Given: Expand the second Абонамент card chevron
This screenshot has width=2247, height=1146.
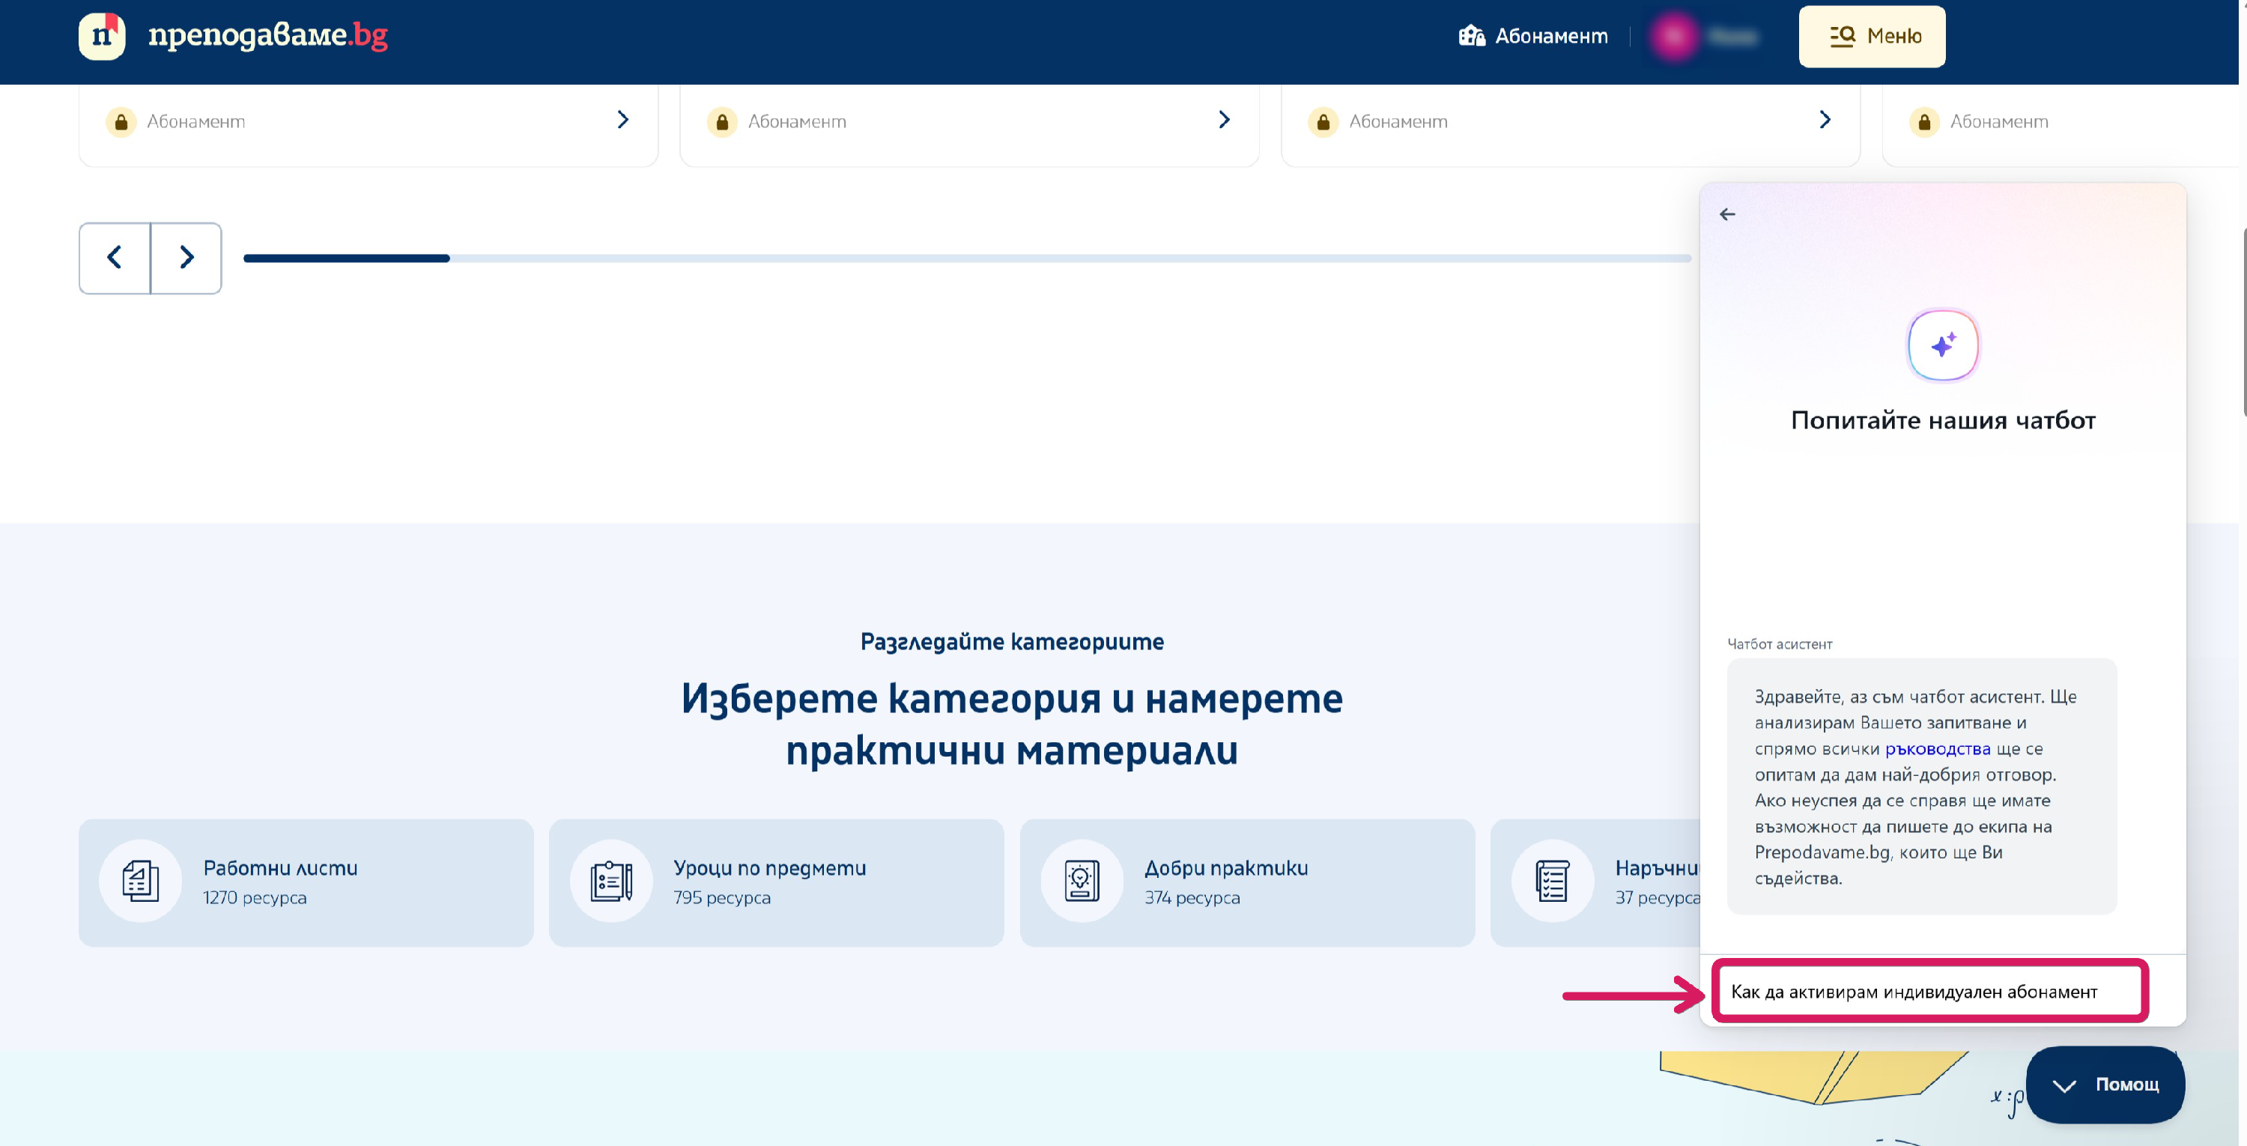Looking at the screenshot, I should (x=1224, y=120).
